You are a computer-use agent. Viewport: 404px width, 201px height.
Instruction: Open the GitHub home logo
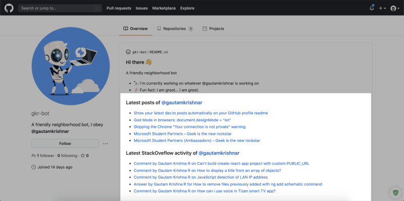(9, 8)
